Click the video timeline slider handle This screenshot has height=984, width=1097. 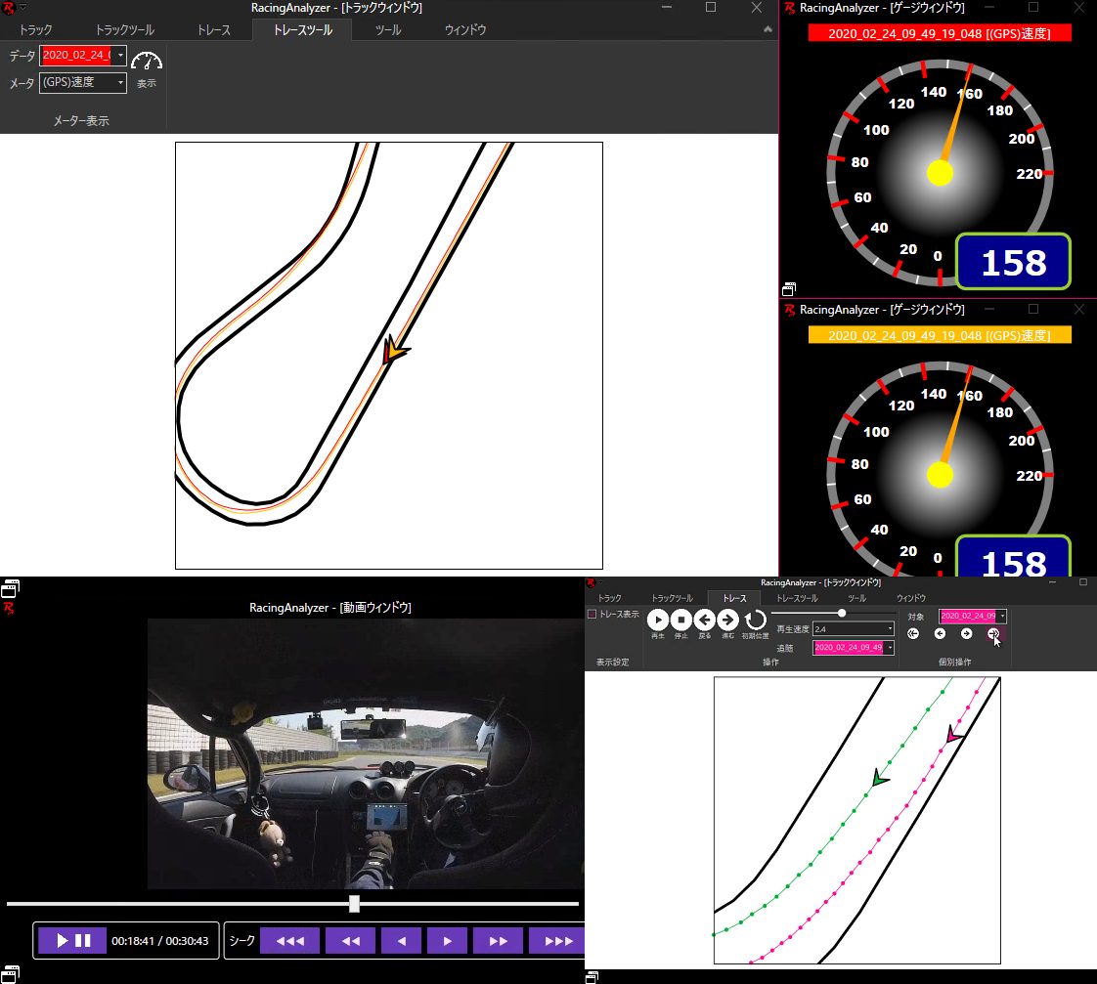355,904
